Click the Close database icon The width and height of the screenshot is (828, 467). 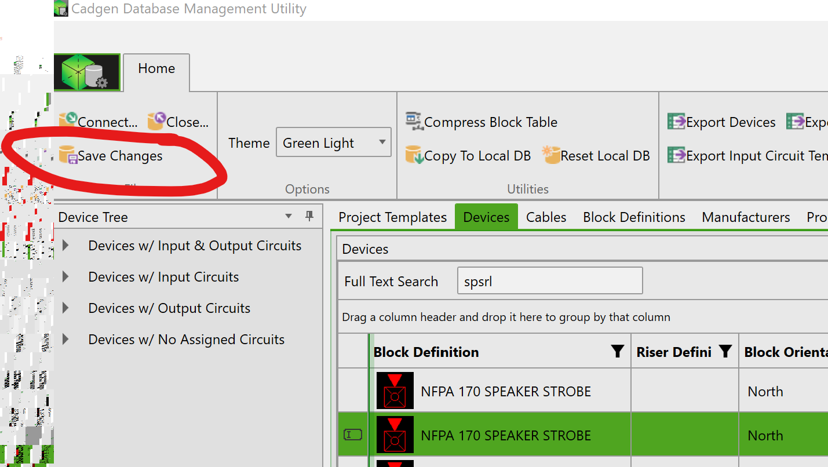click(156, 121)
